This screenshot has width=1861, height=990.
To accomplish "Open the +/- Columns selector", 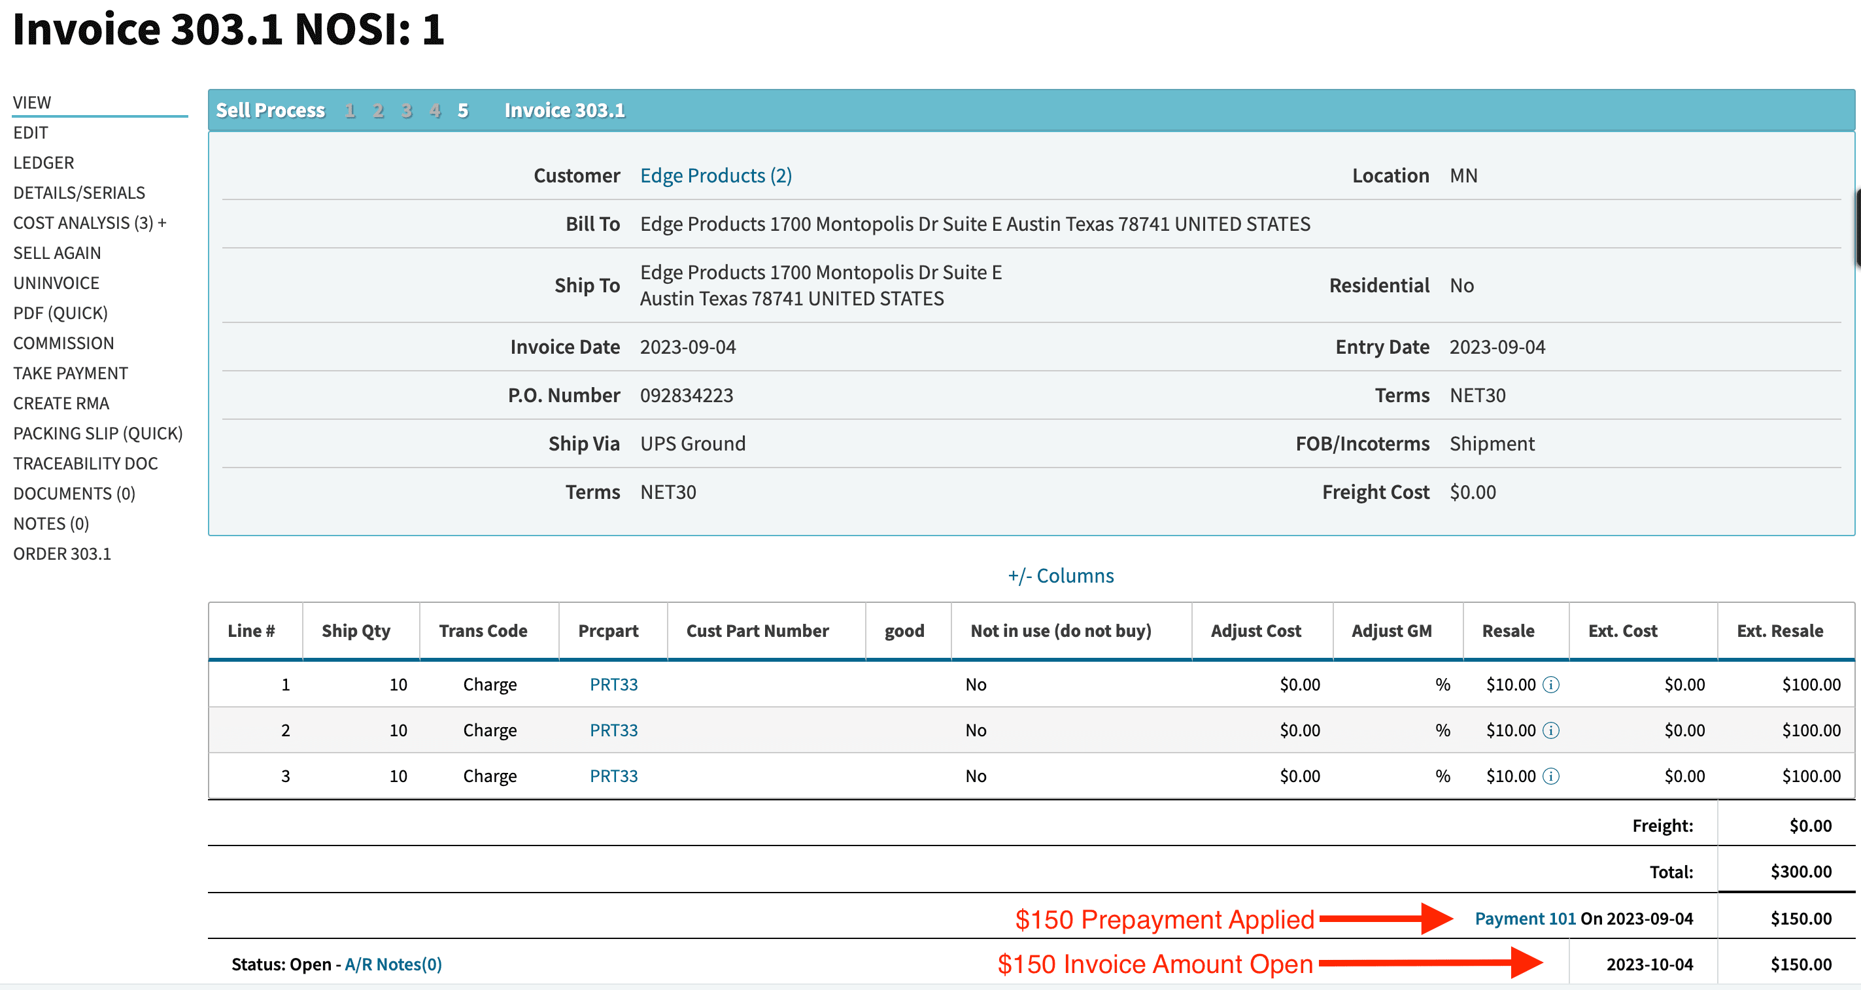I will (x=1060, y=576).
